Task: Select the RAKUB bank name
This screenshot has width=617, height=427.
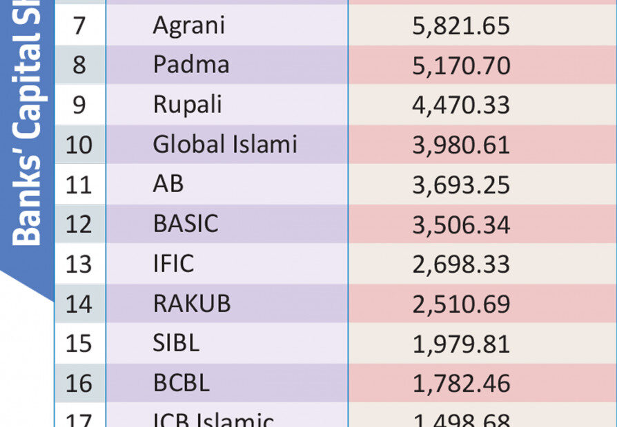Action: click(x=192, y=303)
